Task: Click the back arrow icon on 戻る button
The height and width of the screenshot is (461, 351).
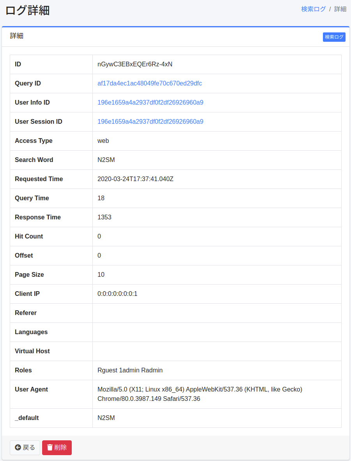Action: pyautogui.click(x=18, y=447)
